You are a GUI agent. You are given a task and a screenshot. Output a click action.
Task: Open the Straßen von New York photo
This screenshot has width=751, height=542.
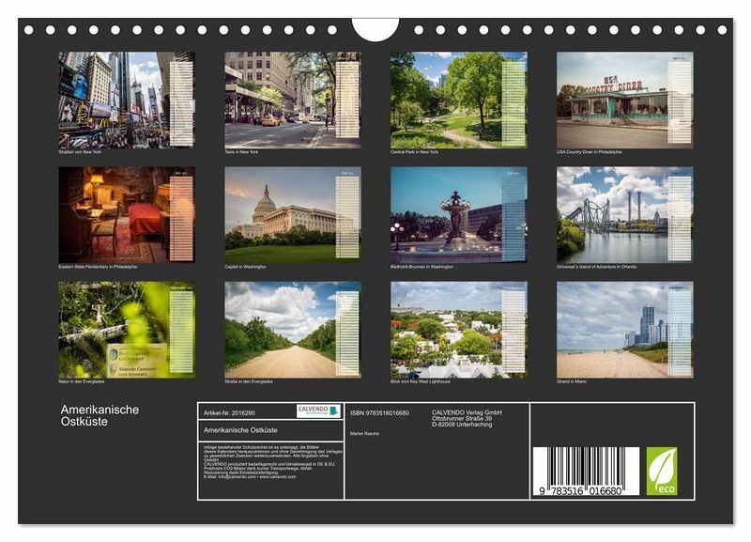point(127,99)
